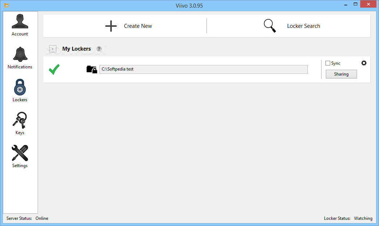379x226 pixels.
Task: Click the locked folder icon for Softpedia test
Action: pos(92,69)
